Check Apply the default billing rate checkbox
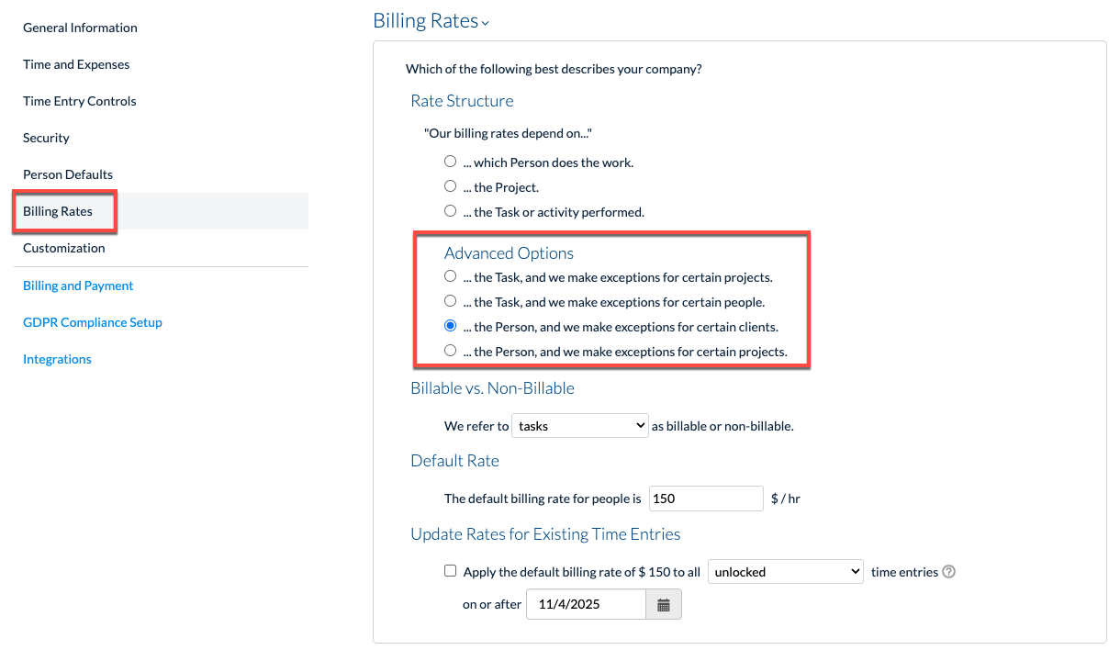This screenshot has width=1120, height=661. (x=450, y=571)
